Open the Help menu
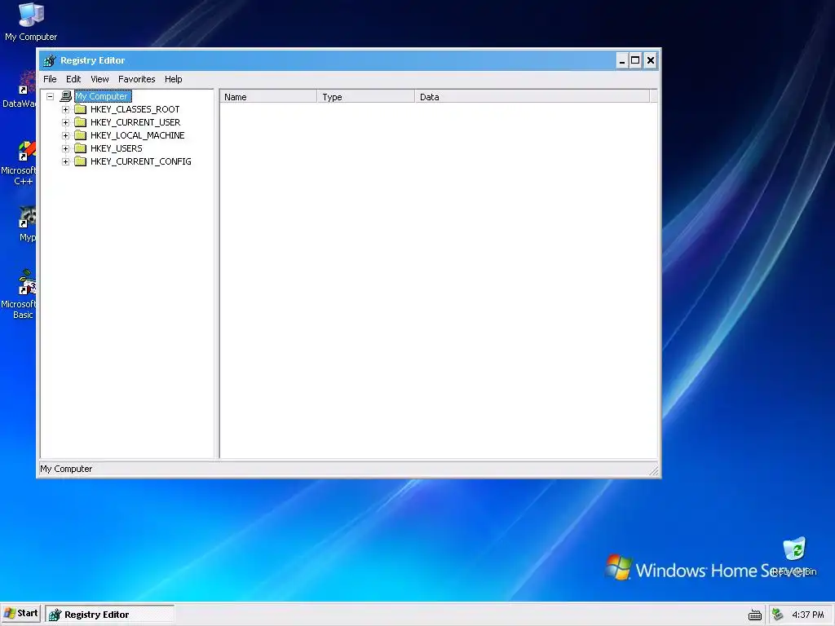835x626 pixels. click(173, 79)
